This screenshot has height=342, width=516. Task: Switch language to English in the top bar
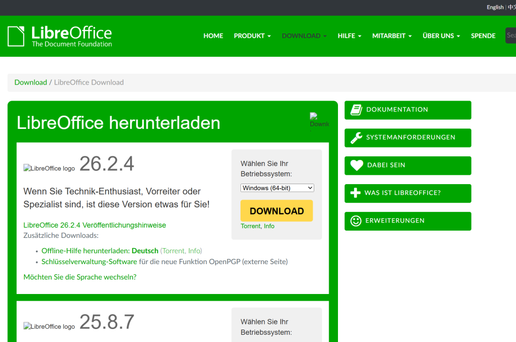495,7
